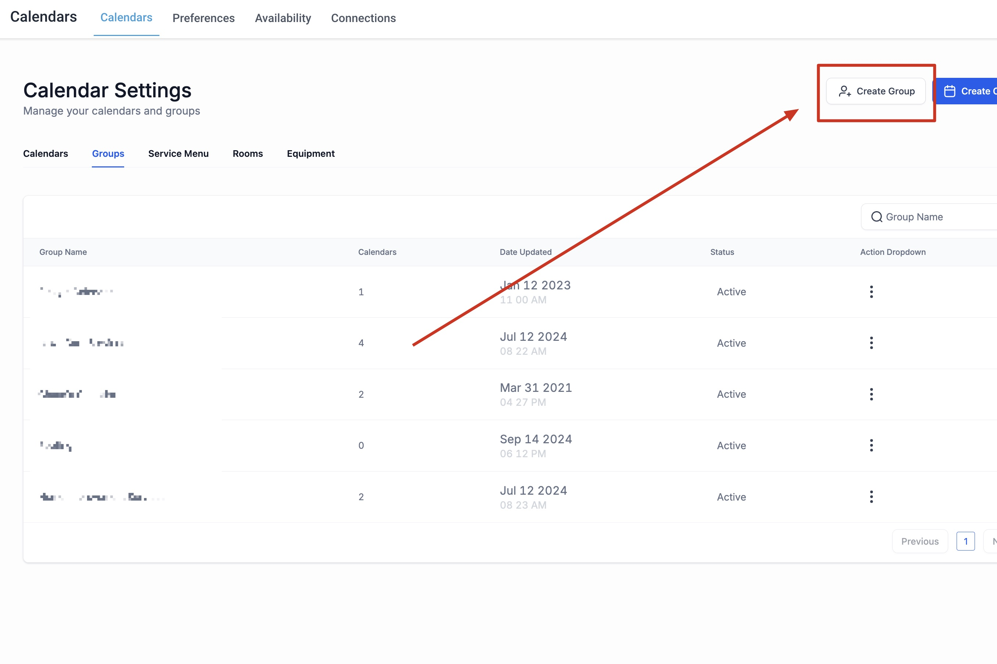Open the Availability top tab
The width and height of the screenshot is (997, 664).
coord(283,18)
